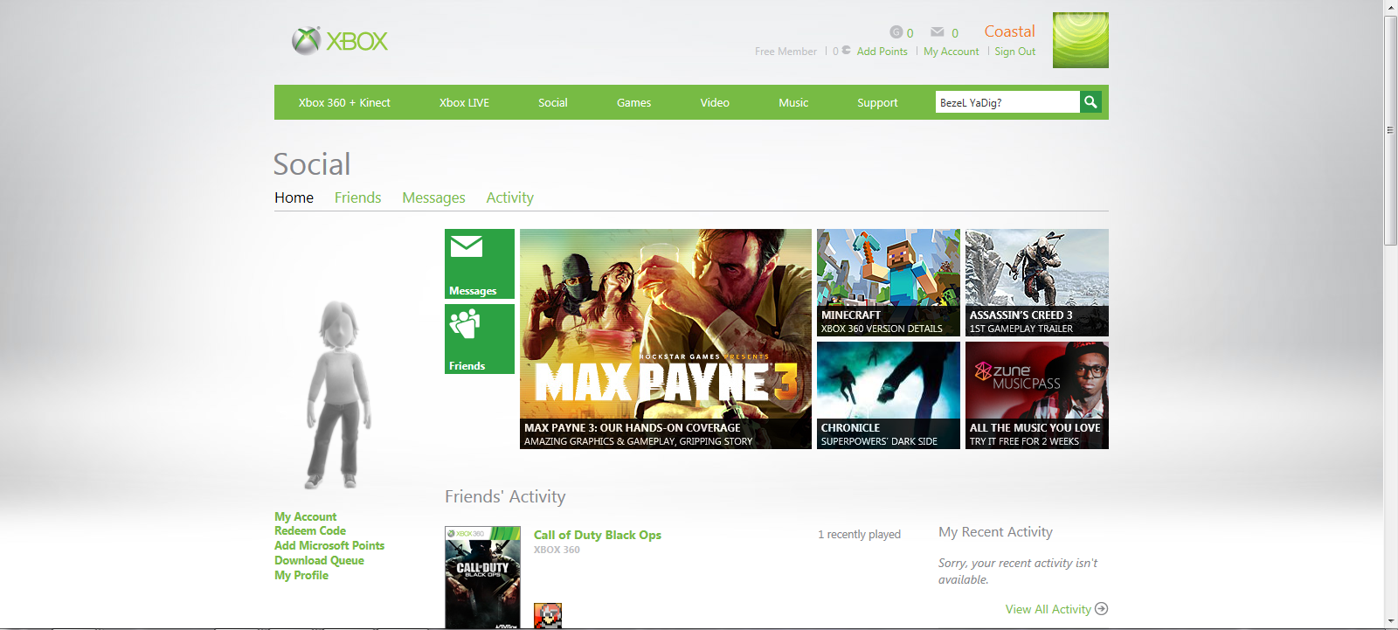Viewport: 1398px width, 630px height.
Task: Open the Xbox 360 + Kinect menu
Action: click(x=344, y=102)
